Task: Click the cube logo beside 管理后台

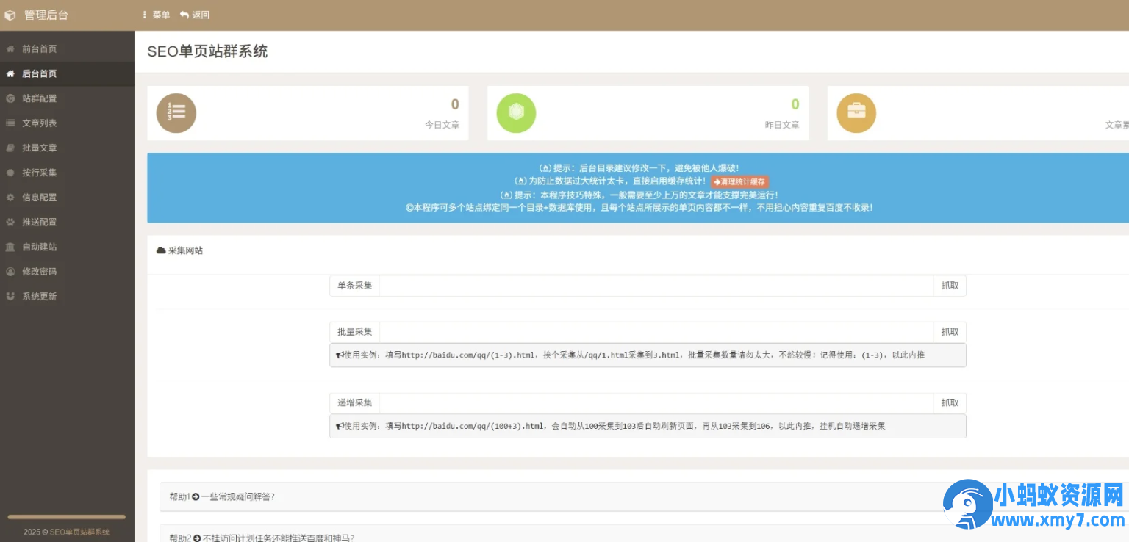Action: point(10,15)
